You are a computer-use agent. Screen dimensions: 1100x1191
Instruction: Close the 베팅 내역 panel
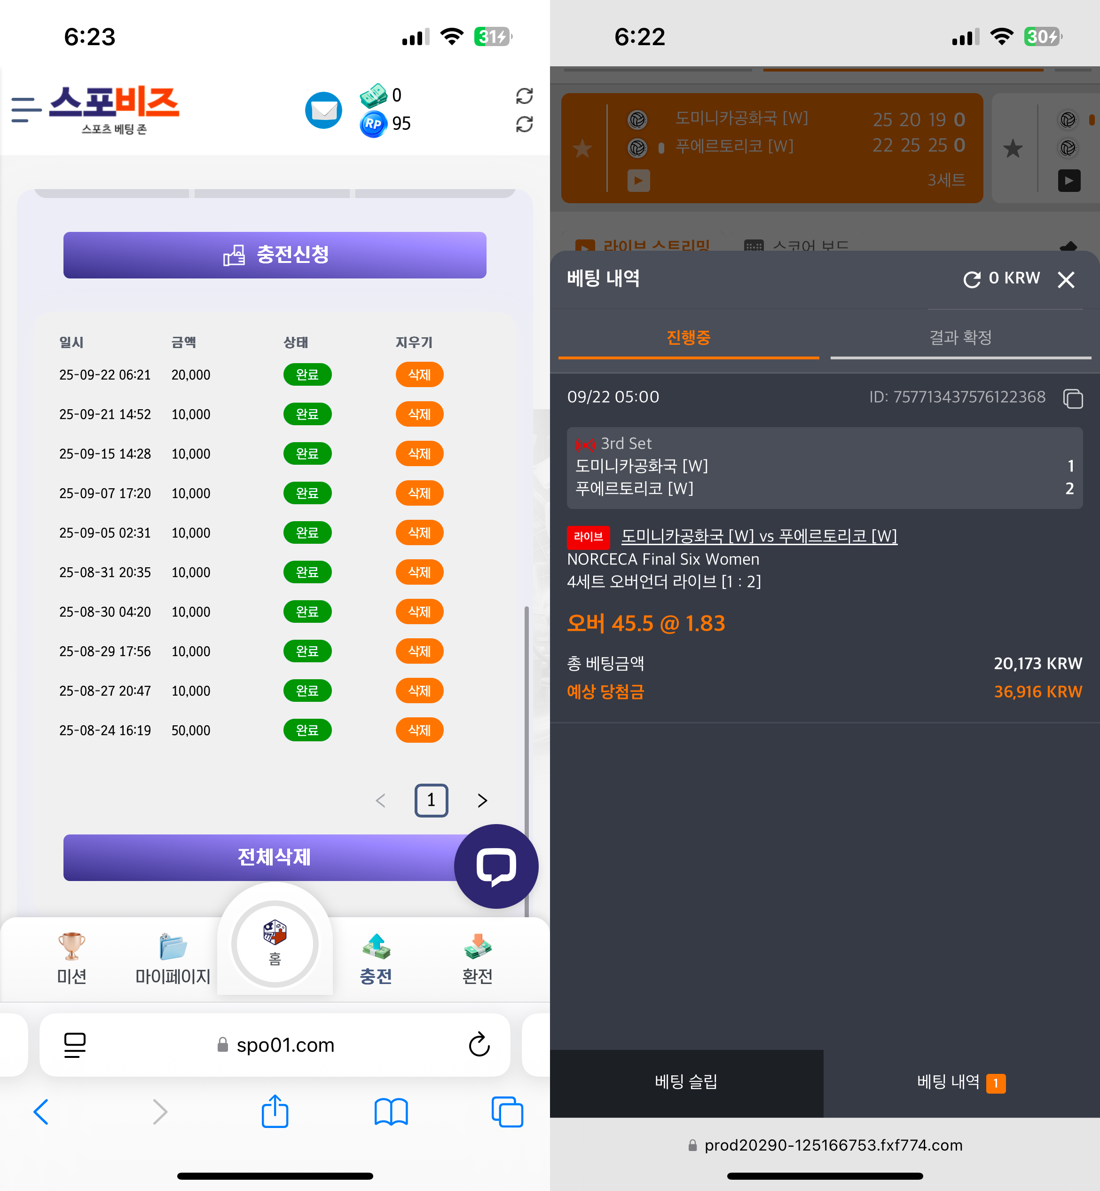point(1066,279)
